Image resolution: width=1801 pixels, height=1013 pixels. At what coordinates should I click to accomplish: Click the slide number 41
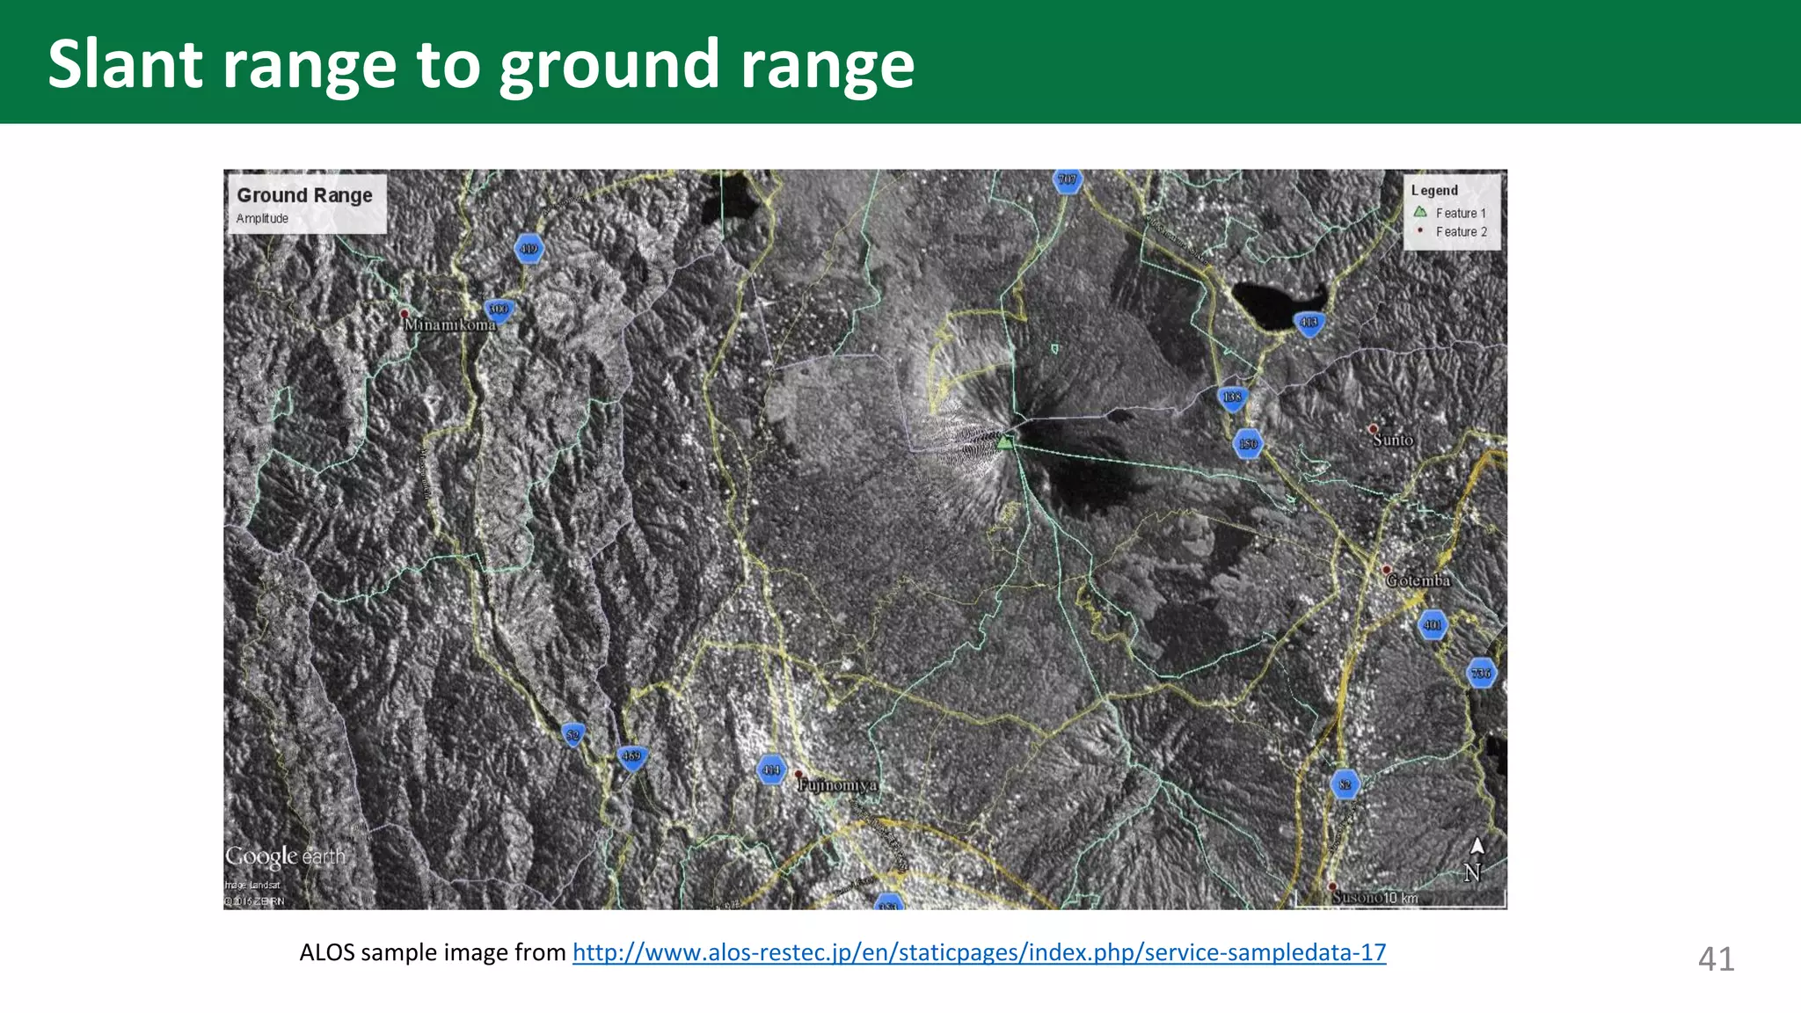point(1716,958)
